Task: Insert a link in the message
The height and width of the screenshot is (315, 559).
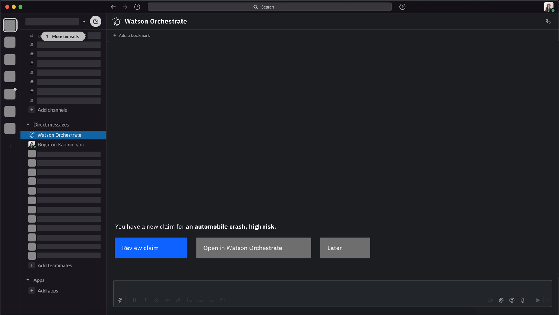Action: pyautogui.click(x=179, y=300)
